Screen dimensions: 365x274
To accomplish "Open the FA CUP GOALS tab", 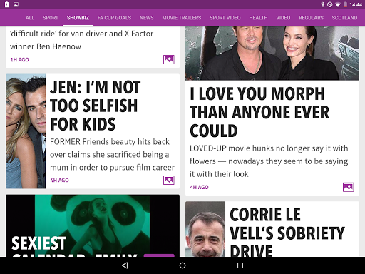I will click(114, 18).
